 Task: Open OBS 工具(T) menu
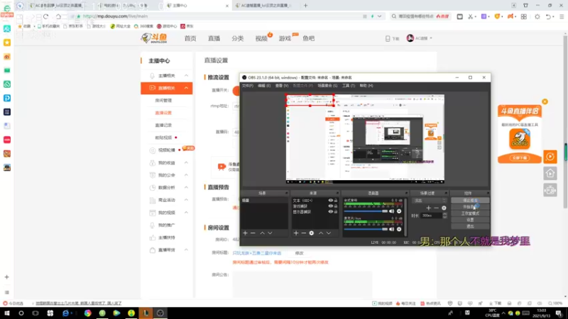(x=349, y=86)
